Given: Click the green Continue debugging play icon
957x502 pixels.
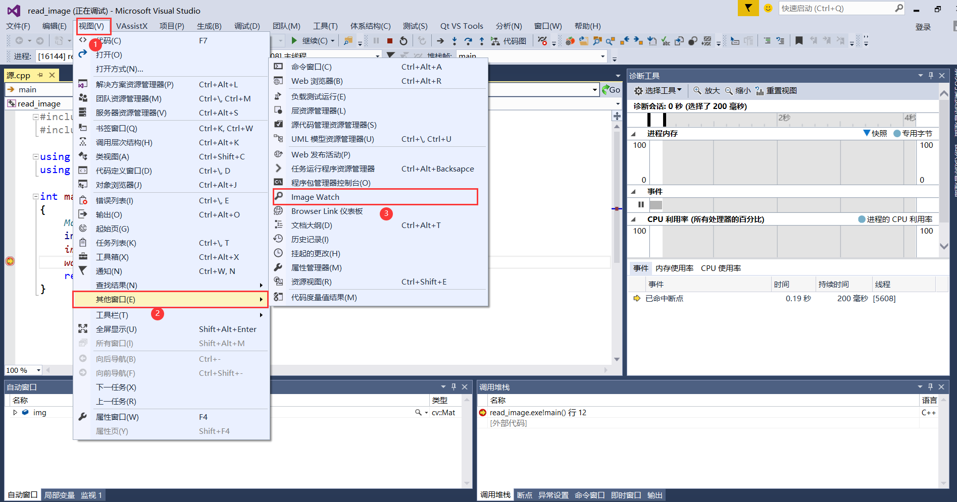Looking at the screenshot, I should 294,40.
